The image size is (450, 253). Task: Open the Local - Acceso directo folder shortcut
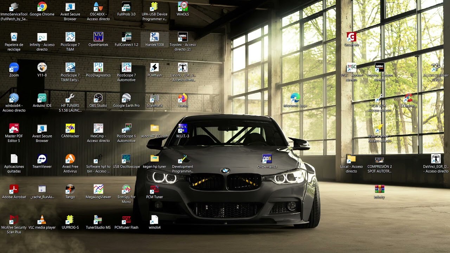[x=352, y=159]
